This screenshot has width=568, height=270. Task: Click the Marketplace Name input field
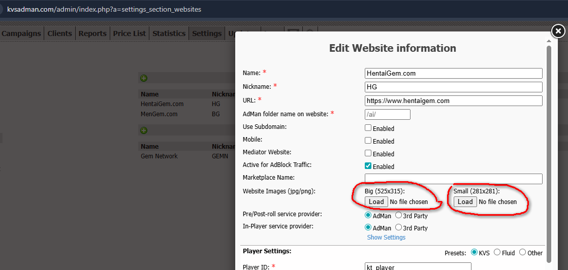[453, 179]
